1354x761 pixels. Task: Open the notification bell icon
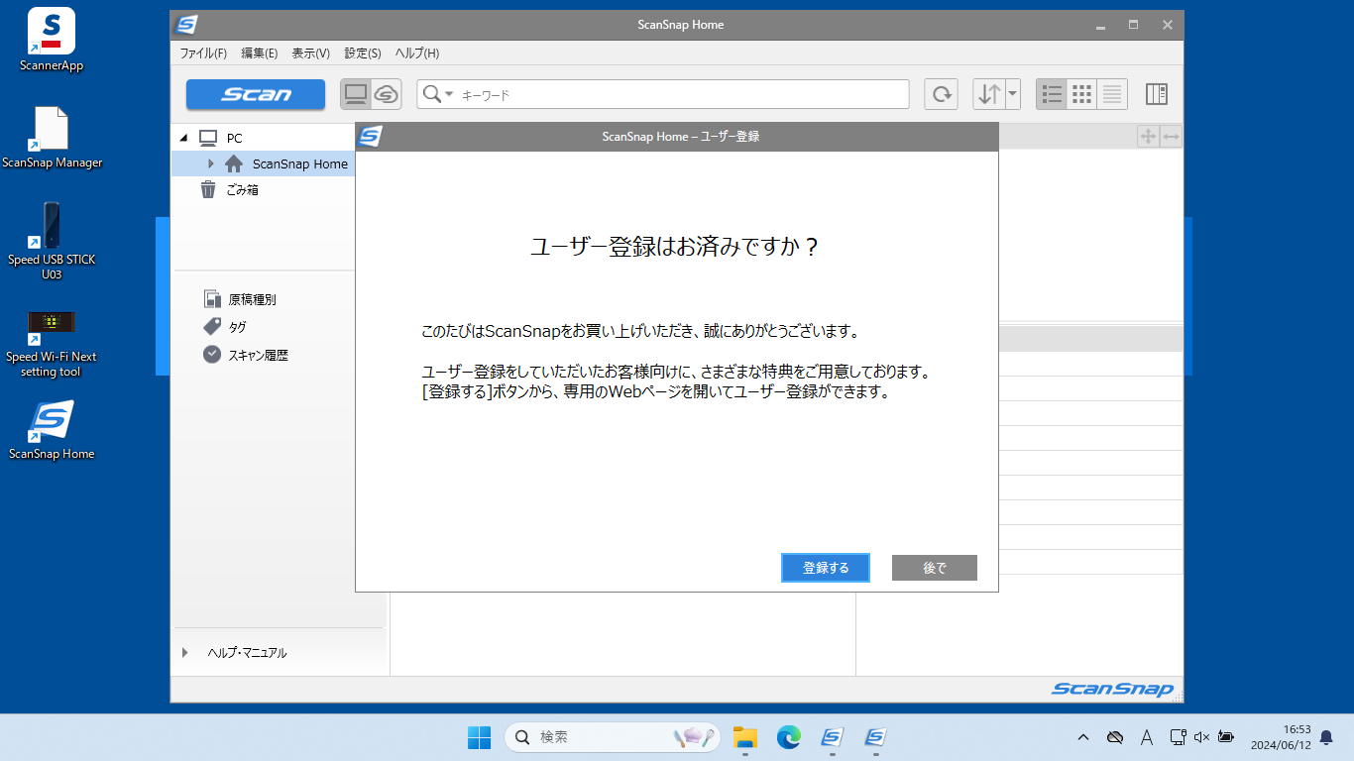pyautogui.click(x=1326, y=737)
